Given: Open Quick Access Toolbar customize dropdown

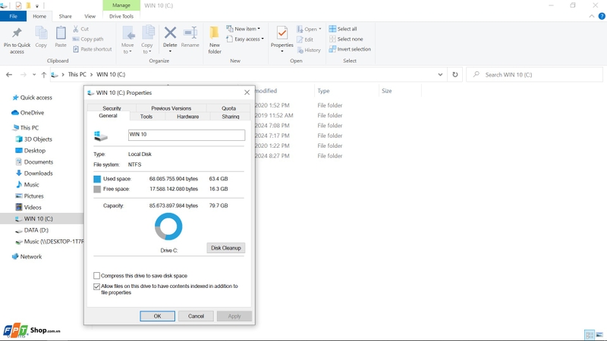Looking at the screenshot, I should pos(37,6).
